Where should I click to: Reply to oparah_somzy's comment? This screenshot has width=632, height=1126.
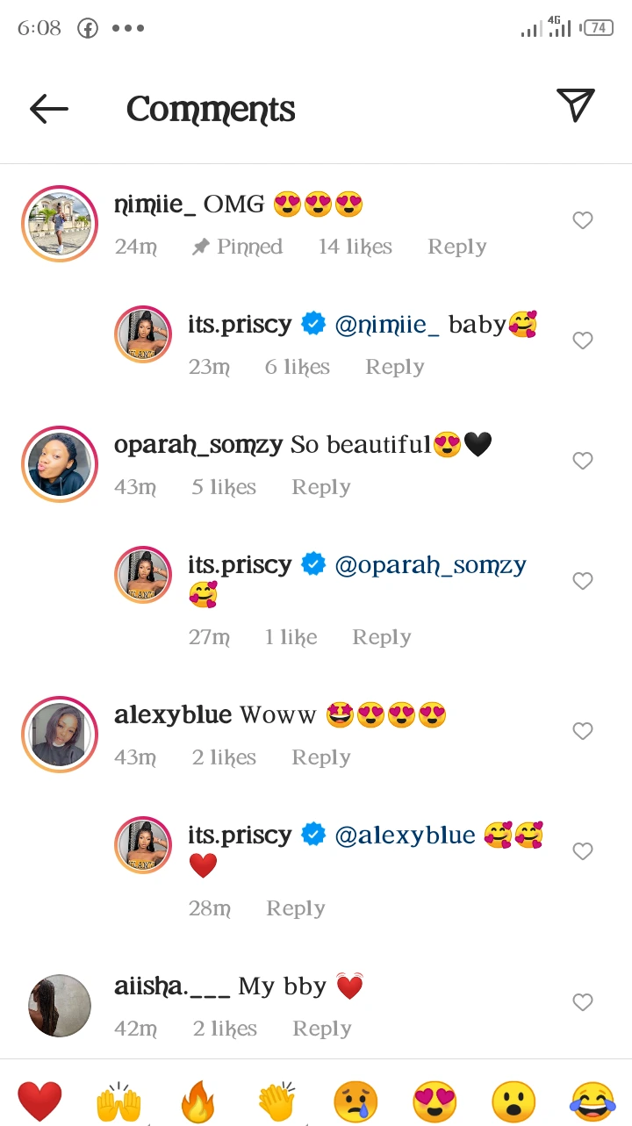pyautogui.click(x=320, y=487)
